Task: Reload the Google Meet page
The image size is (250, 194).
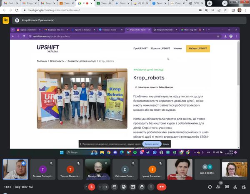Action: pos(17,9)
